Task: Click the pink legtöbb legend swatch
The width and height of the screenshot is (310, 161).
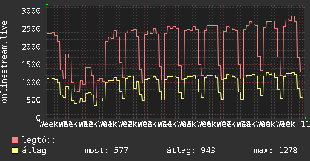Action: [x=15, y=140]
